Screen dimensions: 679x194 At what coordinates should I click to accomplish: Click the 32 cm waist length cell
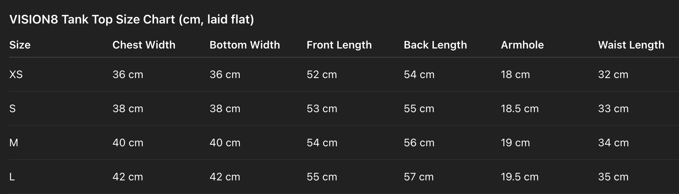613,74
